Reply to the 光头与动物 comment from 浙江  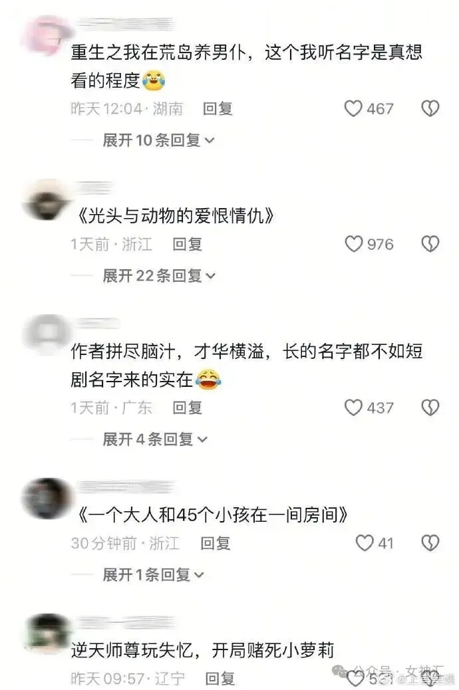tap(187, 244)
